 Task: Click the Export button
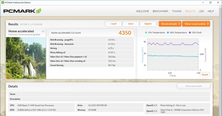tap(148, 24)
